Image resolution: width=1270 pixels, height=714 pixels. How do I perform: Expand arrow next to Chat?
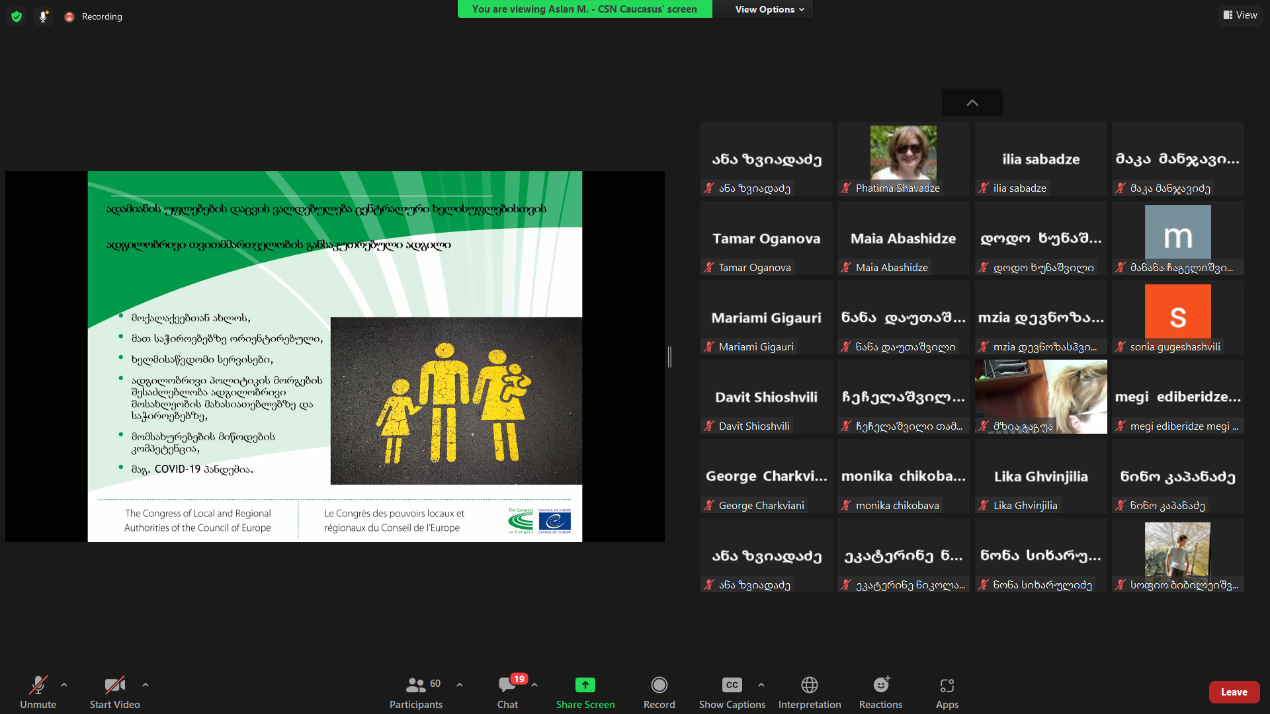coord(534,685)
